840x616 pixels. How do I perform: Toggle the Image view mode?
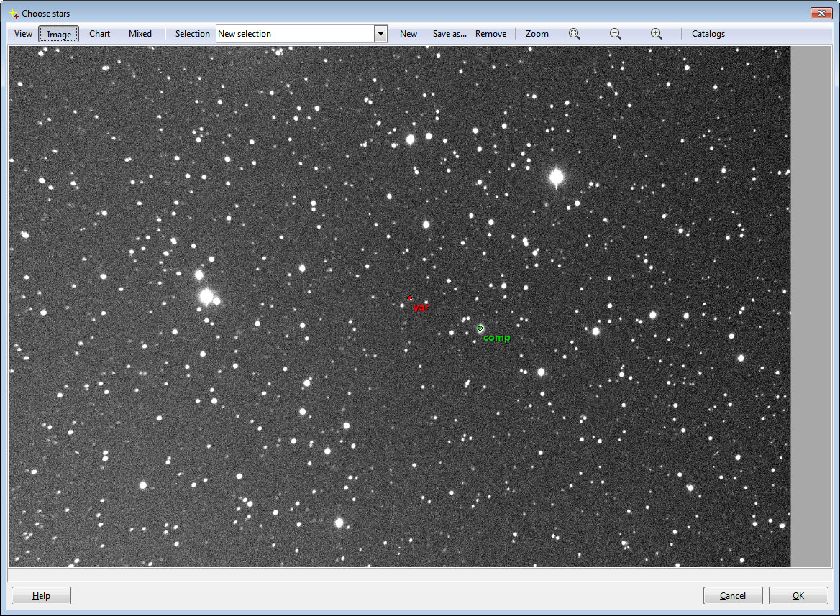[x=59, y=34]
